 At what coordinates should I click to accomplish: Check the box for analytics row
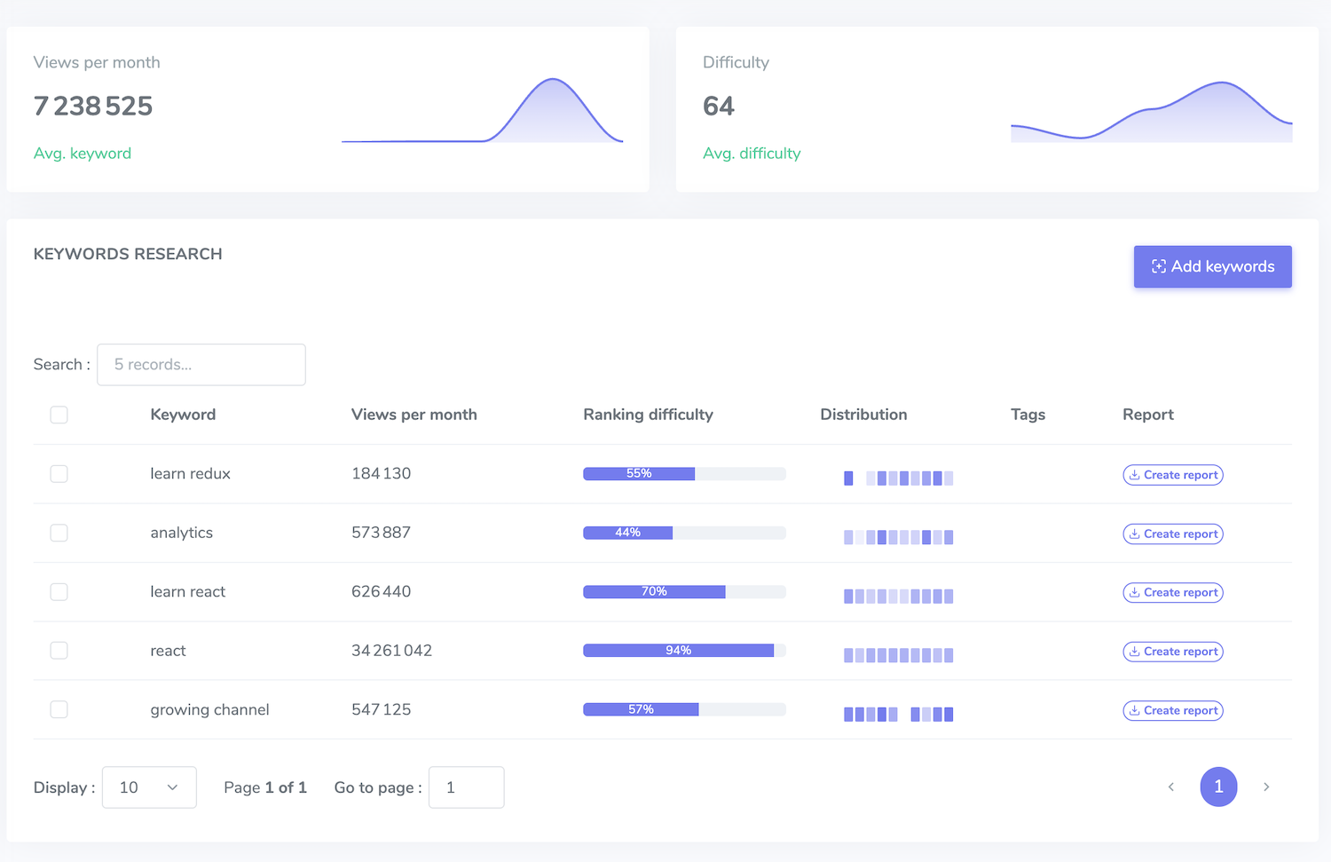59,533
